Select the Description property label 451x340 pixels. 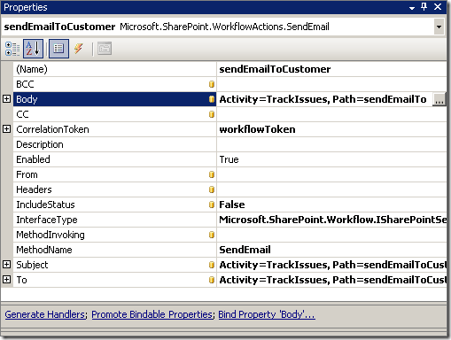40,144
